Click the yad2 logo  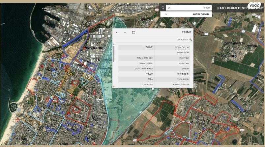click(255, 5)
